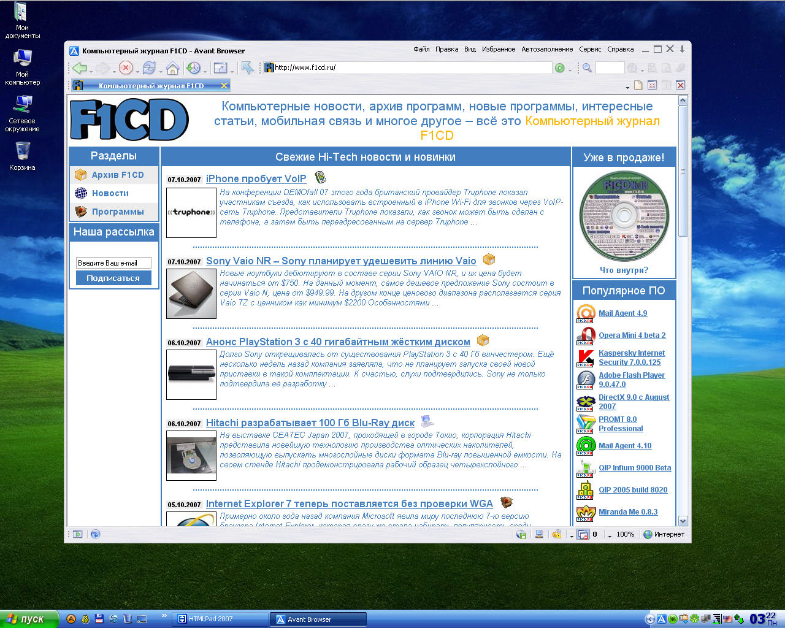Open the Архив F1CD section link
Viewport: 785px width, 628px height.
(x=118, y=175)
